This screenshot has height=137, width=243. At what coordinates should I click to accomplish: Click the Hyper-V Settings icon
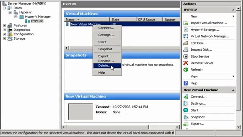pos(186,30)
